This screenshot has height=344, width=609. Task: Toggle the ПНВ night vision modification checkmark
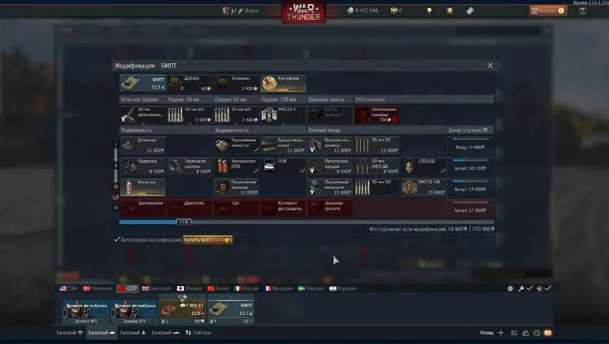[302, 170]
